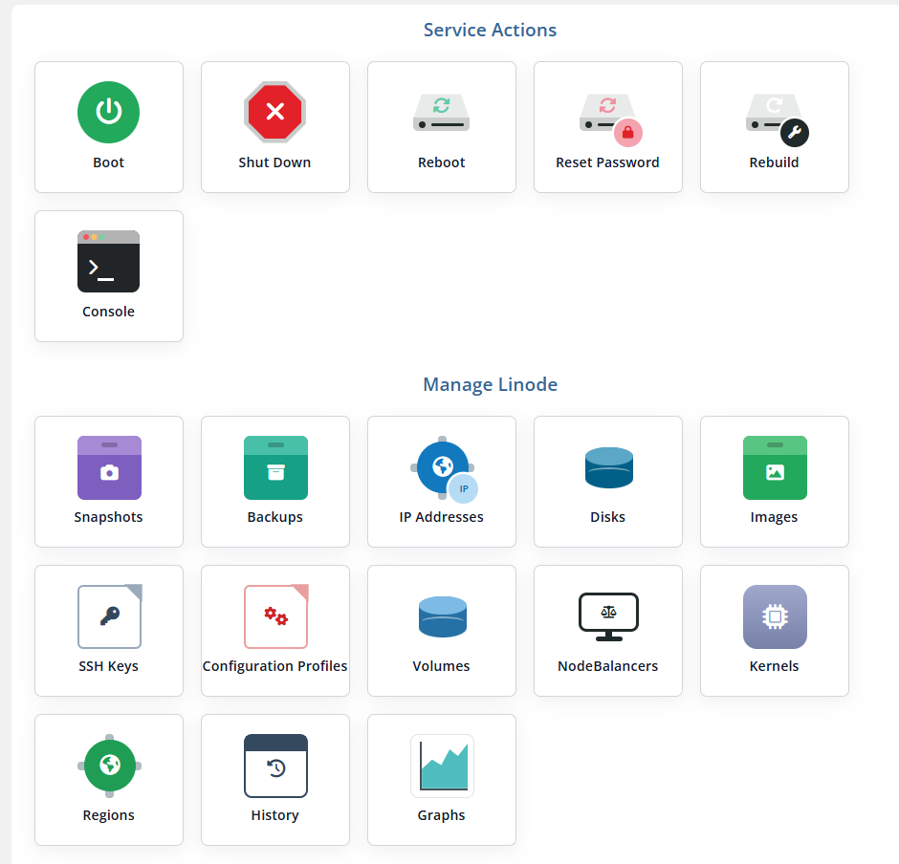The width and height of the screenshot is (899, 864).
Task: Open the green Images tile
Action: (x=775, y=482)
